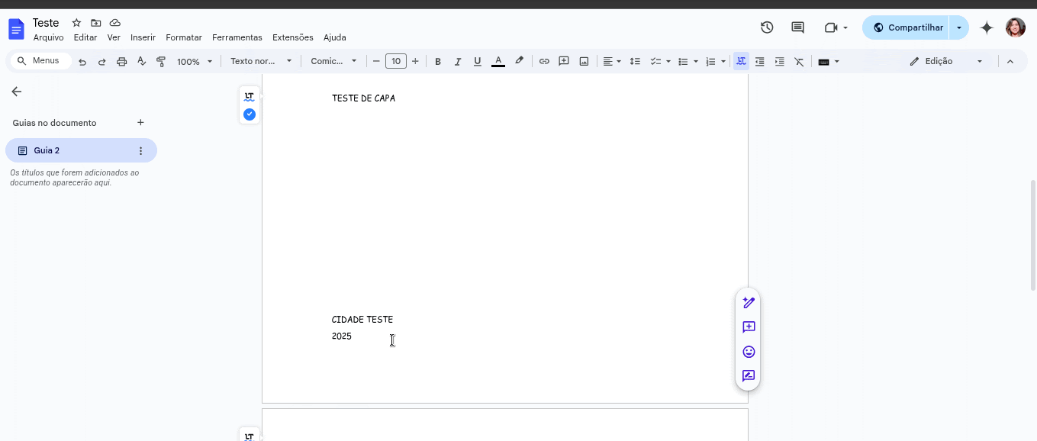Viewport: 1037px width, 441px height.
Task: Open the font dropdown showing Comic
Action: coord(333,61)
